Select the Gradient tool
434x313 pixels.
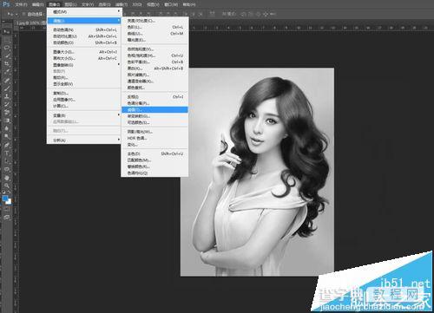(7, 121)
